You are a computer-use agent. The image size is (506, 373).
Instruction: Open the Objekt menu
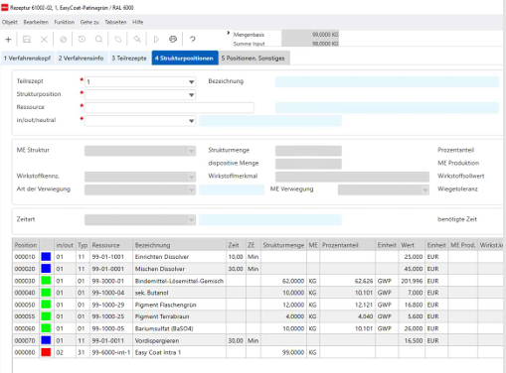(10, 22)
